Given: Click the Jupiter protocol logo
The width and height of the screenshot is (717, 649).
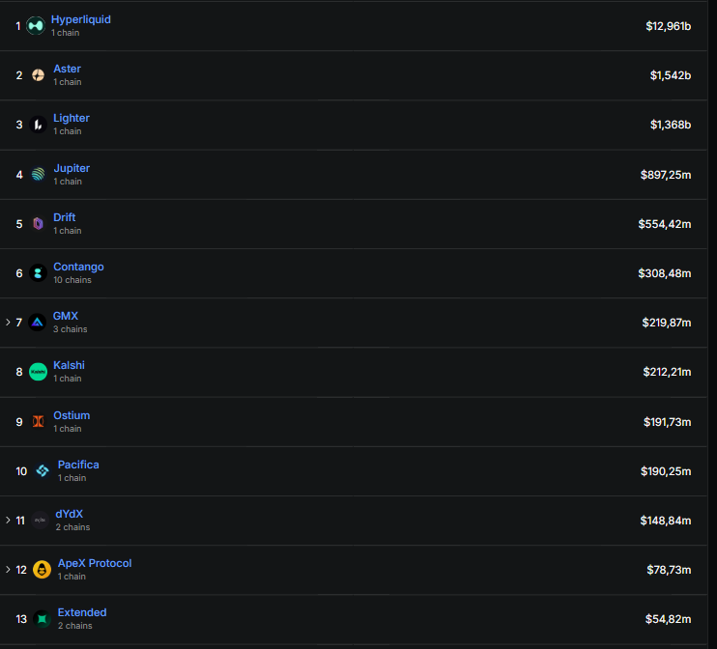Looking at the screenshot, I should (x=39, y=174).
